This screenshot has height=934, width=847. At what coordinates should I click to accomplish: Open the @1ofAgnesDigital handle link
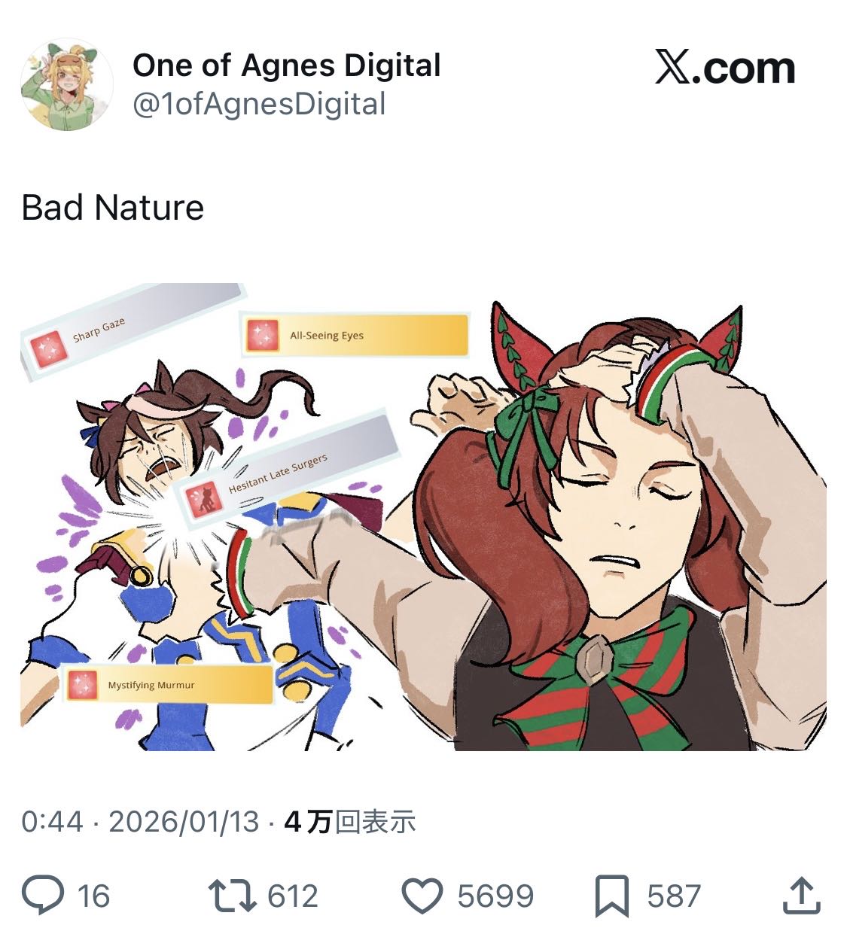259,104
